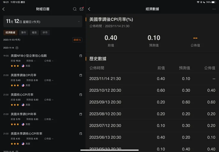The width and height of the screenshot is (219, 152).
Task: Switch to the 事件 tab
Action: coord(23,33)
